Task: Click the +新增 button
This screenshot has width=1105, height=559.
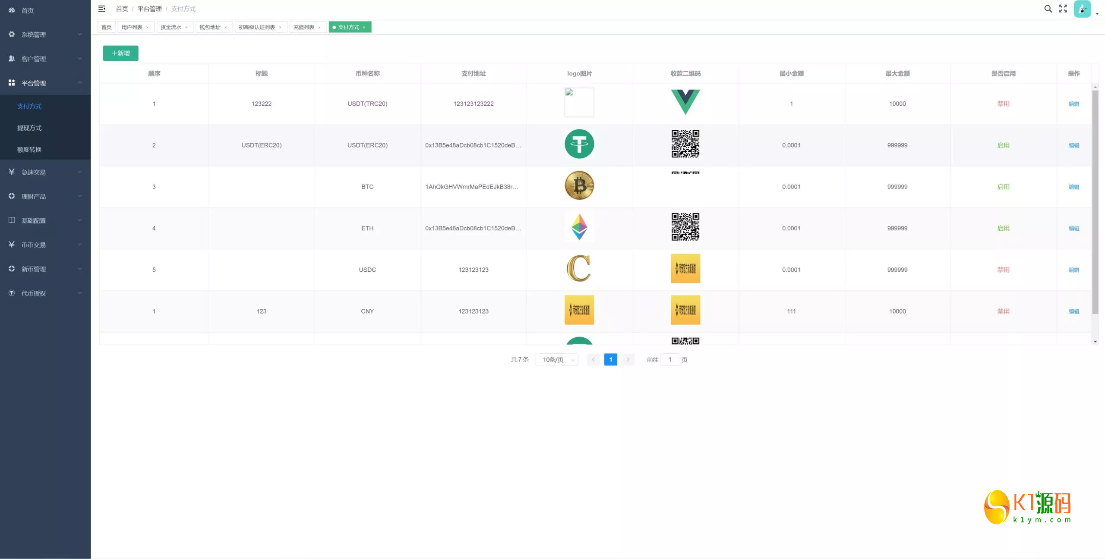Action: (x=120, y=53)
